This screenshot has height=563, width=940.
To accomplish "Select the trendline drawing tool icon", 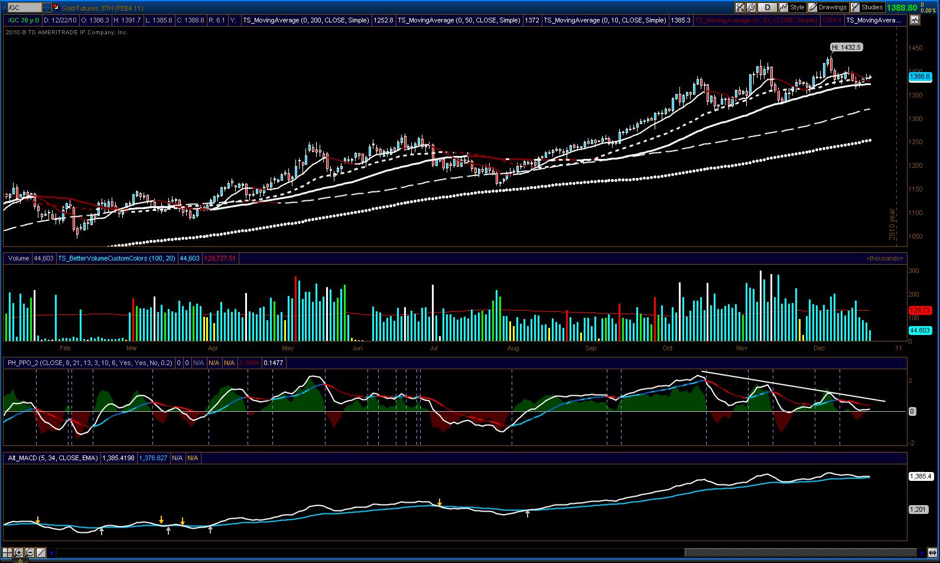I will pos(41,553).
